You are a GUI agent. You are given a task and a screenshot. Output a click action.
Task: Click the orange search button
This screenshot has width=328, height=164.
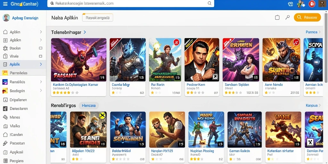(307, 17)
